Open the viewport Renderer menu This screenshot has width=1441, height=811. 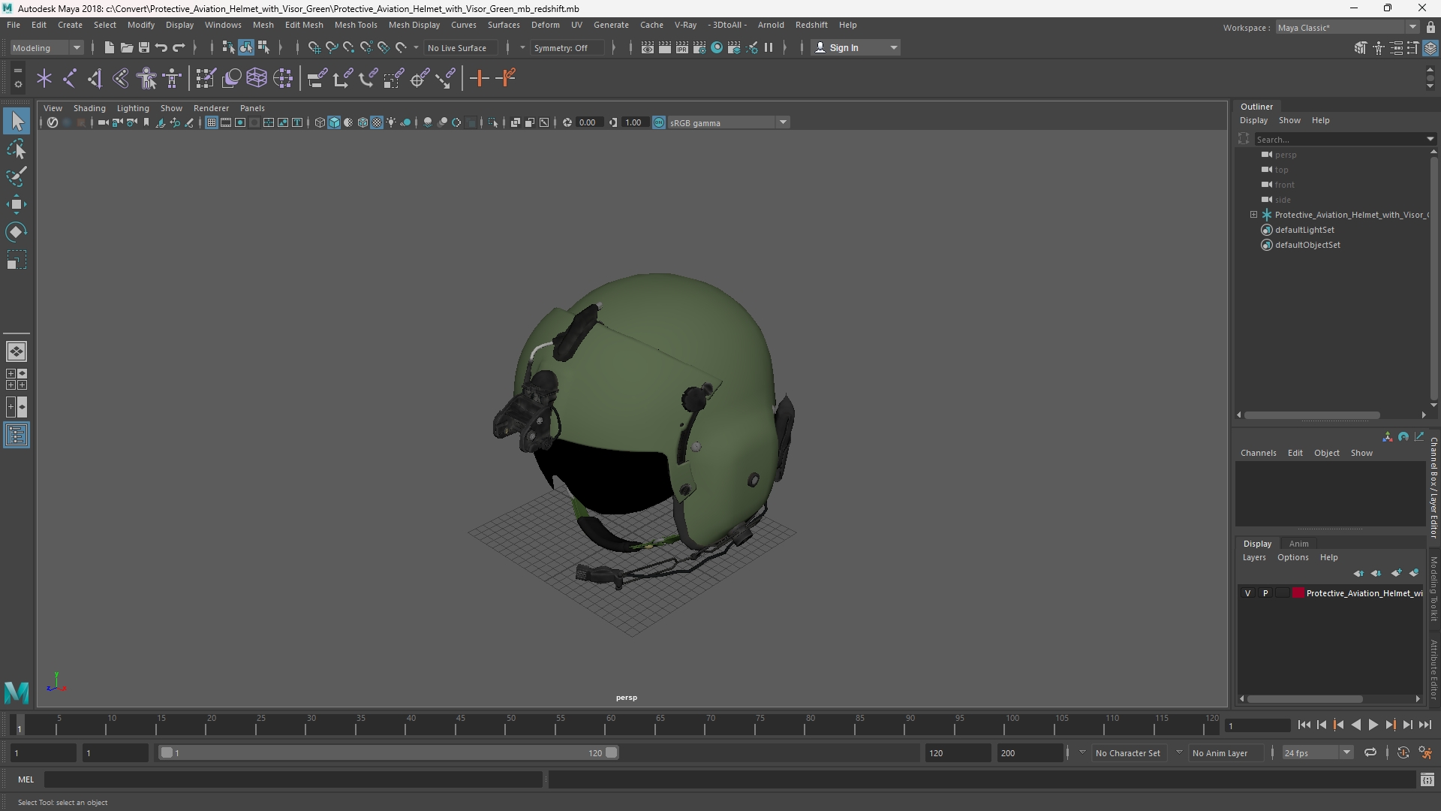pos(211,108)
